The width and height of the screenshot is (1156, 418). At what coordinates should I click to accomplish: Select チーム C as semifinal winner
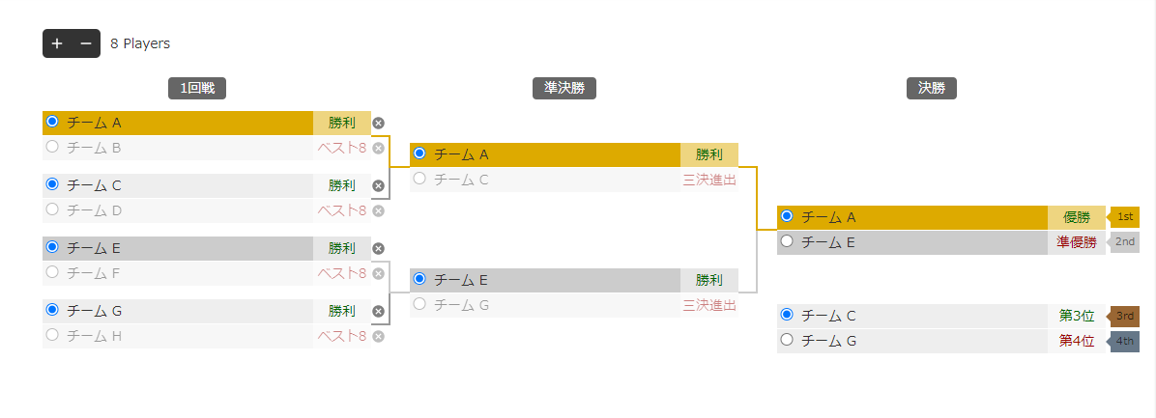[x=419, y=178]
